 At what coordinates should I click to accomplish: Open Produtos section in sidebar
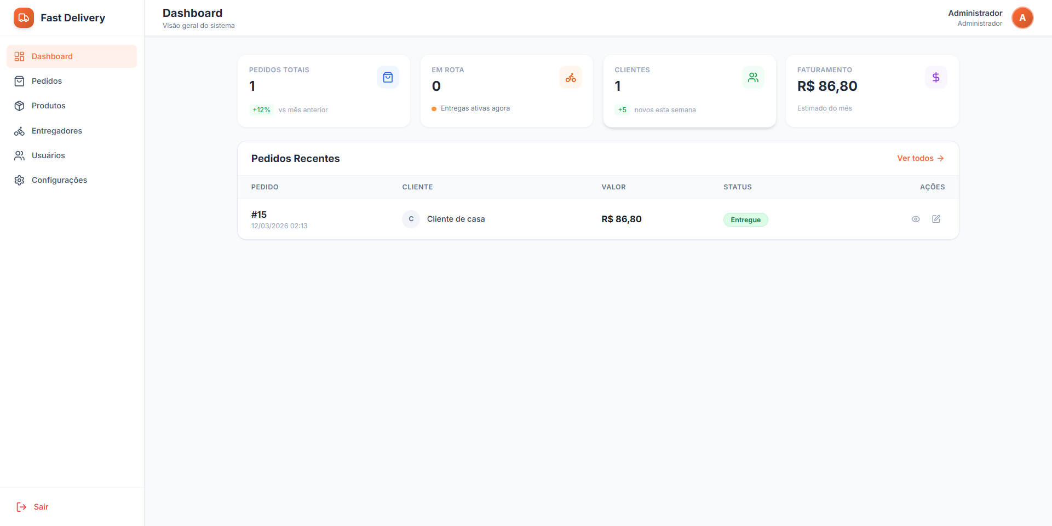(49, 106)
